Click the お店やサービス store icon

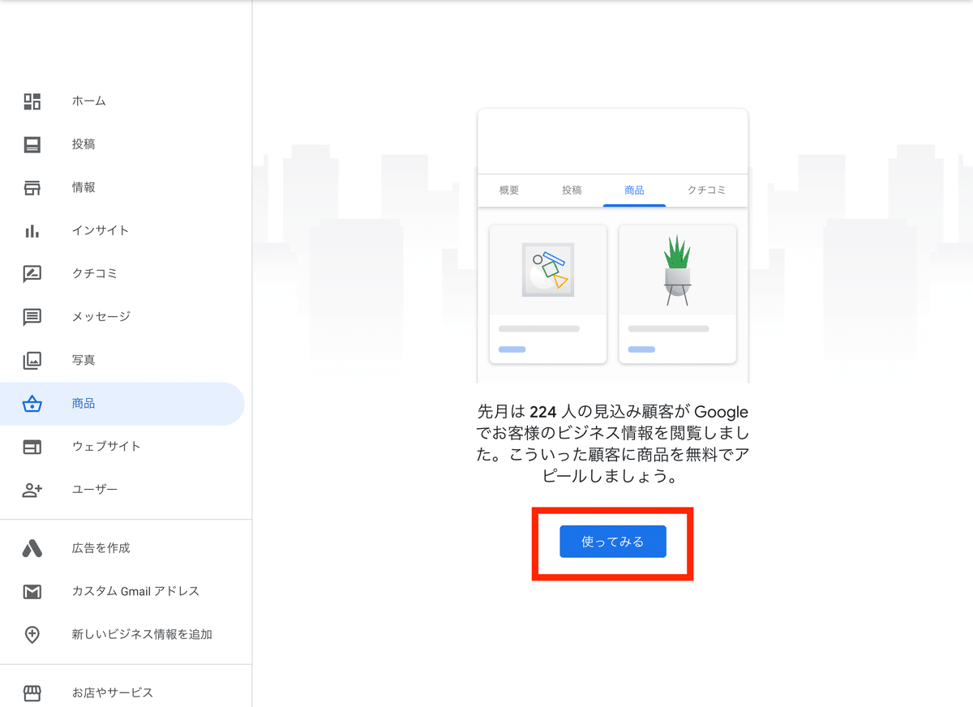pyautogui.click(x=32, y=693)
